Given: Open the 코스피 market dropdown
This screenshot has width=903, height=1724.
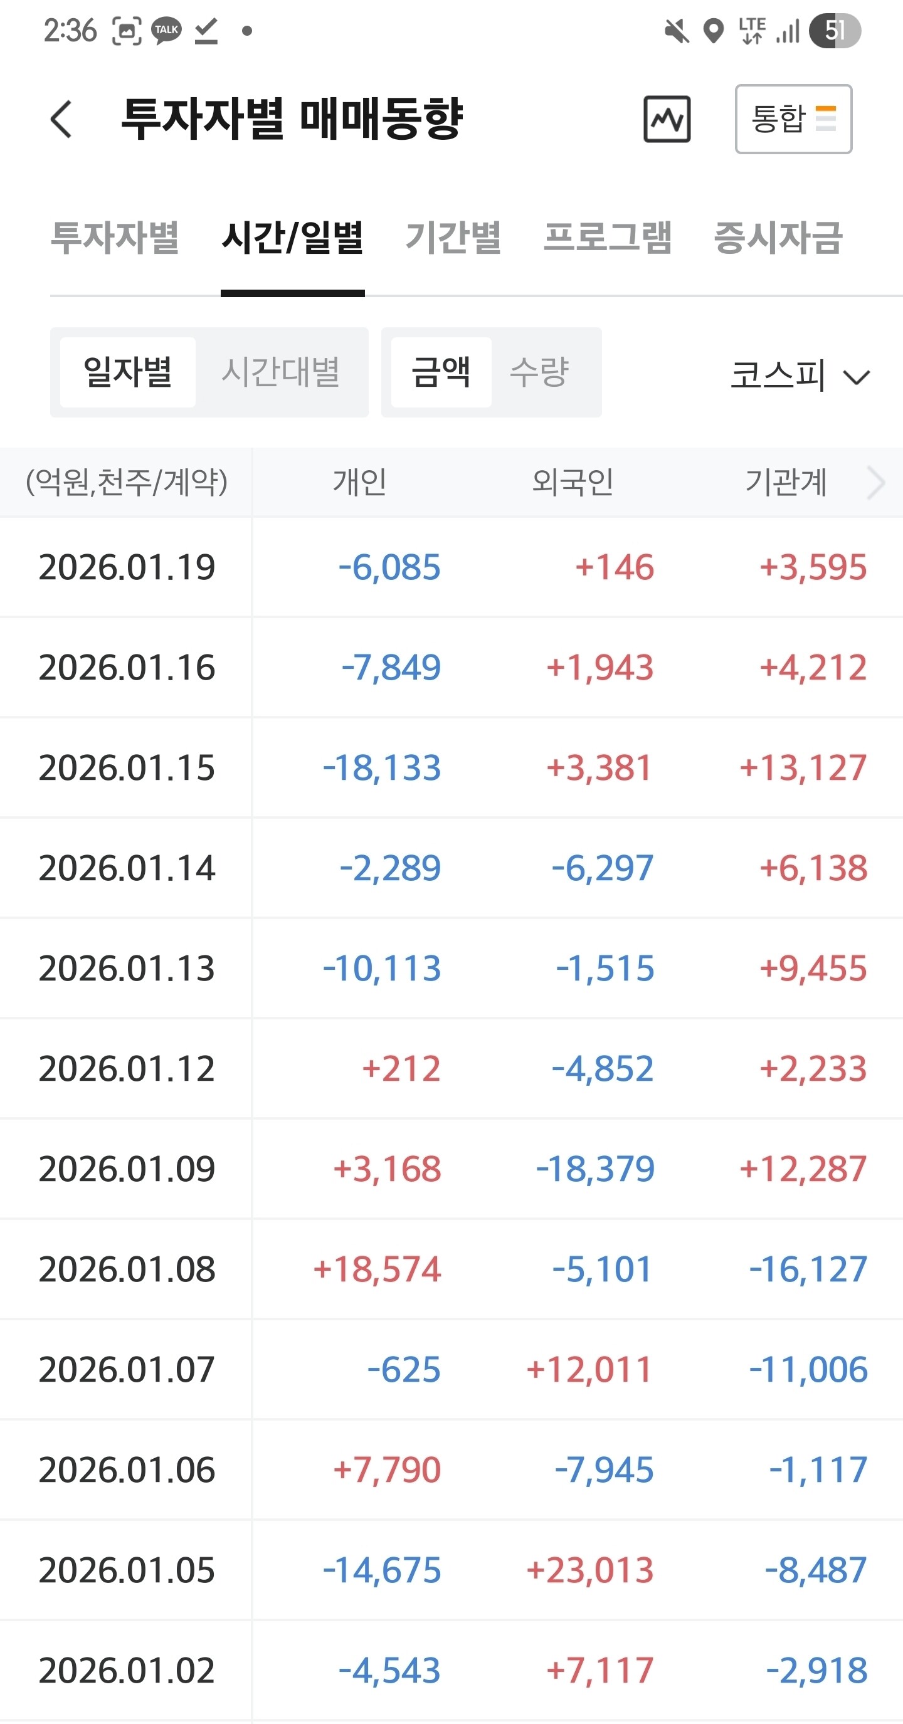Looking at the screenshot, I should point(800,375).
